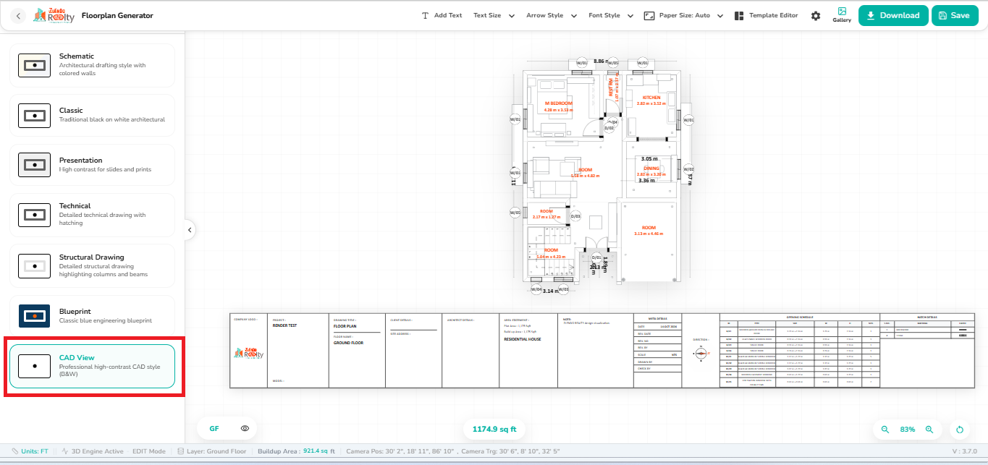This screenshot has width=988, height=465.
Task: Zoom out the canvas
Action: (884, 430)
